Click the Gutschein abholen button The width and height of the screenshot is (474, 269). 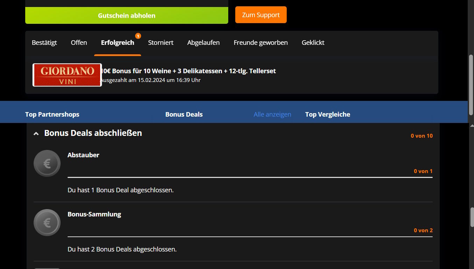click(x=126, y=16)
